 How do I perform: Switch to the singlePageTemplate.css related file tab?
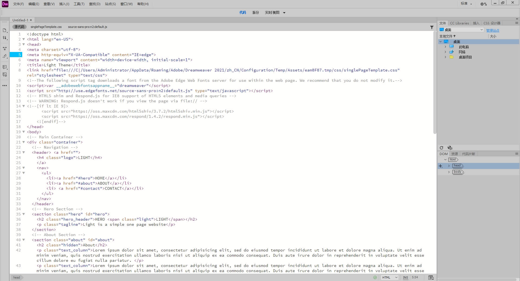point(45,27)
